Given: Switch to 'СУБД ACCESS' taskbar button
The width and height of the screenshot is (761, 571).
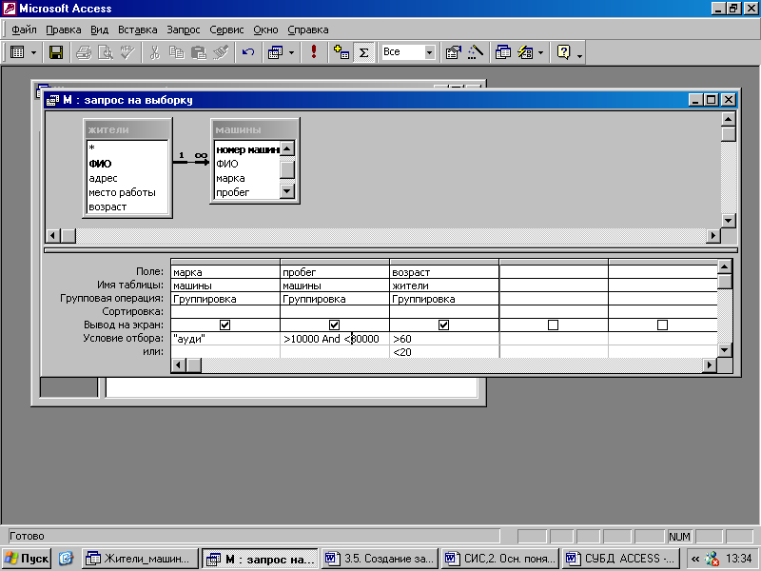Looking at the screenshot, I should pos(621,559).
